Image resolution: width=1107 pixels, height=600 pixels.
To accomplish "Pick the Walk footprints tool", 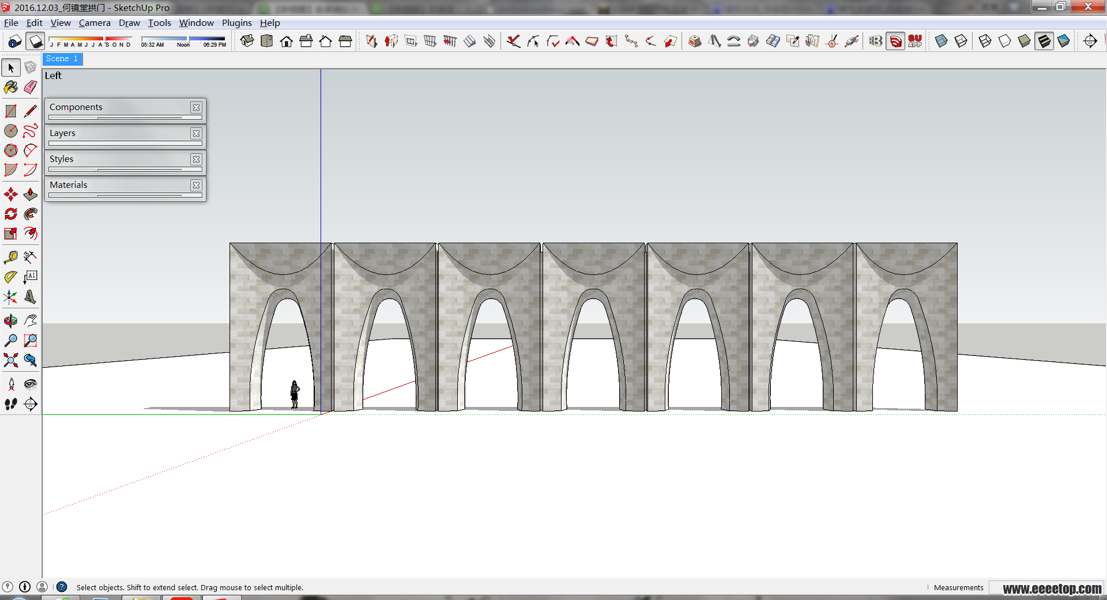I will [11, 404].
